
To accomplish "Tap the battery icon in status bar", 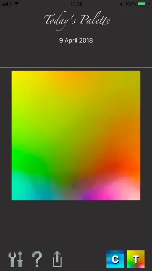I will coord(141,4).
